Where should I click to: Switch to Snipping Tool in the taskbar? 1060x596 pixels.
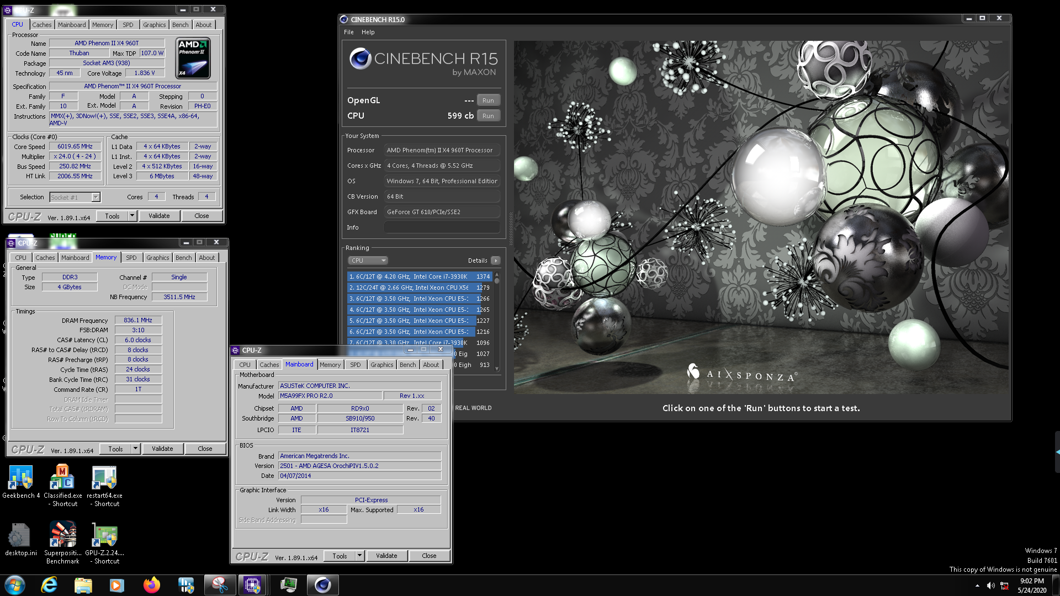[220, 585]
